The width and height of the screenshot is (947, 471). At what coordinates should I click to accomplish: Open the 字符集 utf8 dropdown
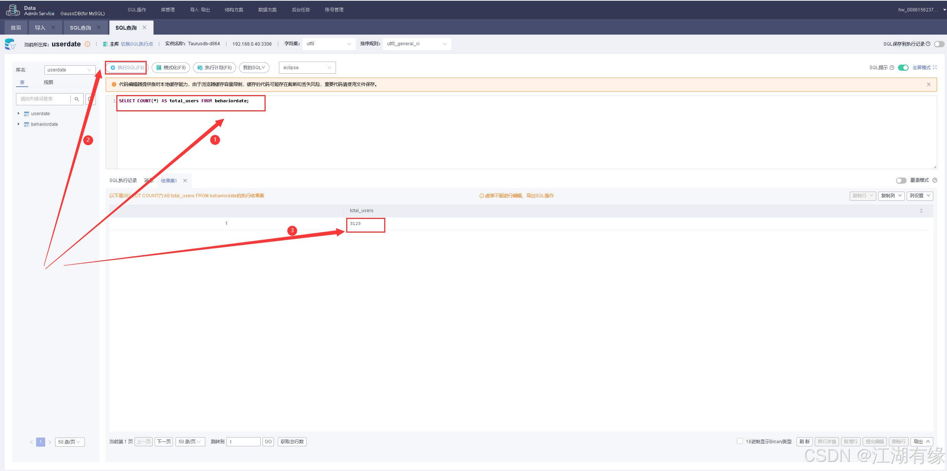point(328,44)
